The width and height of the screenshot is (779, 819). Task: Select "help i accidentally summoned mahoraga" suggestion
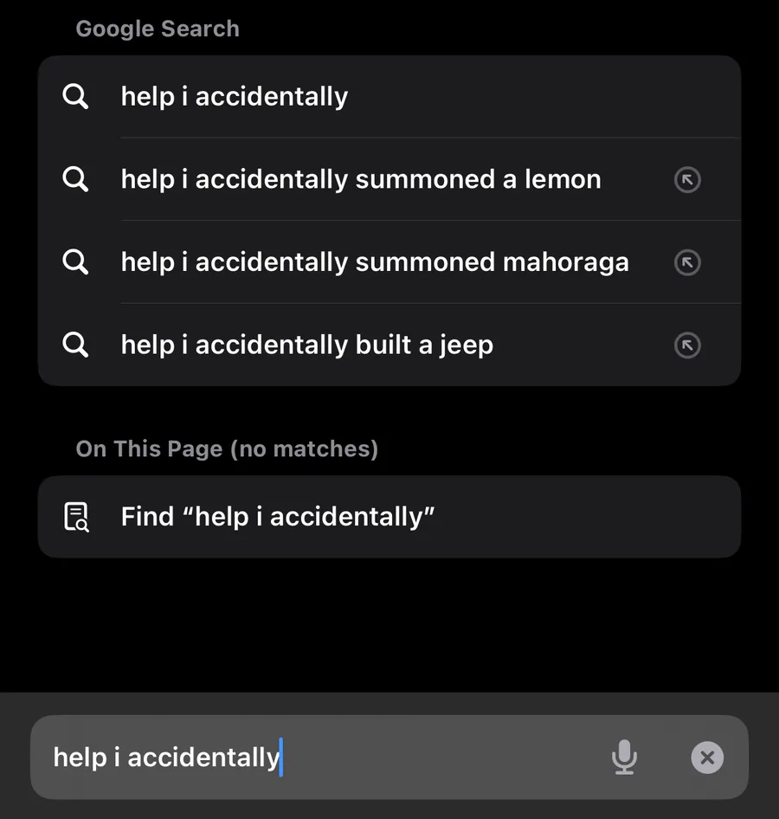tap(375, 262)
